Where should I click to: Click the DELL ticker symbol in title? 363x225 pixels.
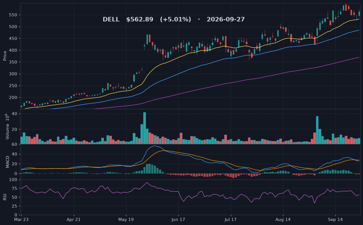(111, 20)
